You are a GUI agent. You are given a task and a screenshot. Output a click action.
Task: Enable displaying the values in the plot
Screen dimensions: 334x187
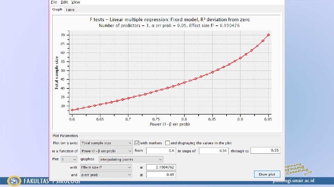pos(168,143)
